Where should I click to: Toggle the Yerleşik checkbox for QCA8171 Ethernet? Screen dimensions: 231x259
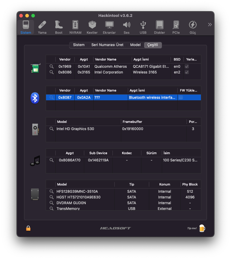187,67
